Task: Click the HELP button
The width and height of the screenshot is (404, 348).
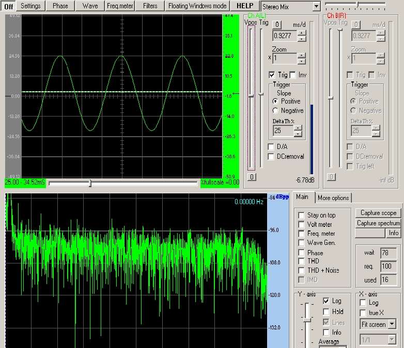Action: pos(244,6)
